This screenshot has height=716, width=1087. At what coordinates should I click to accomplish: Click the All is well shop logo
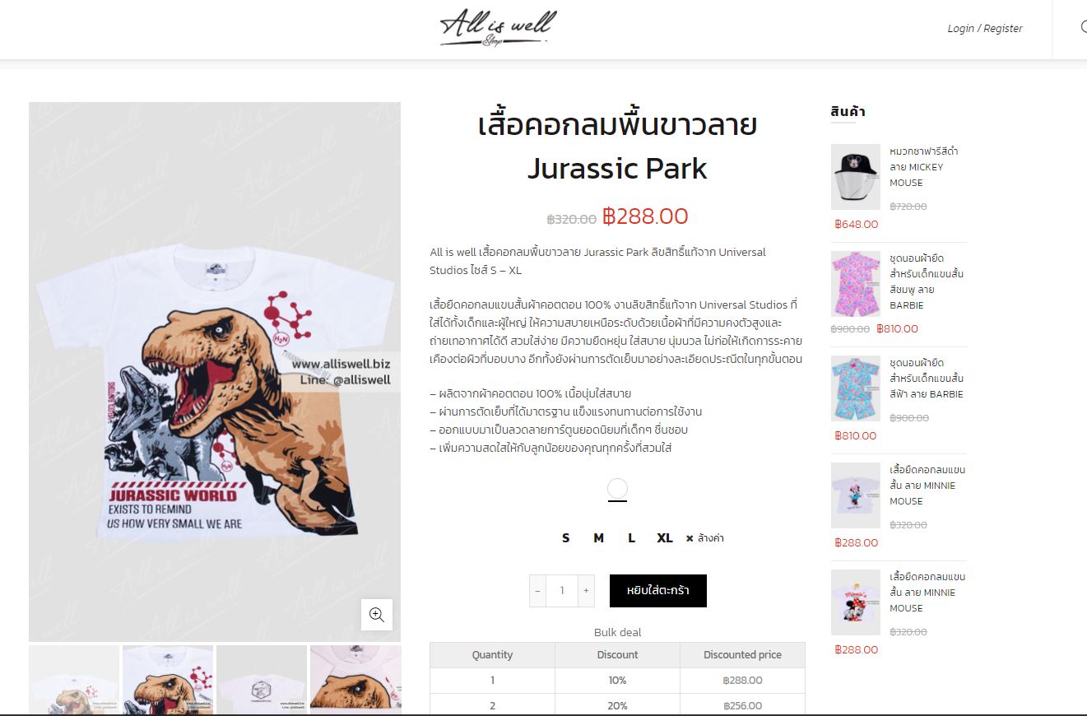tap(498, 28)
